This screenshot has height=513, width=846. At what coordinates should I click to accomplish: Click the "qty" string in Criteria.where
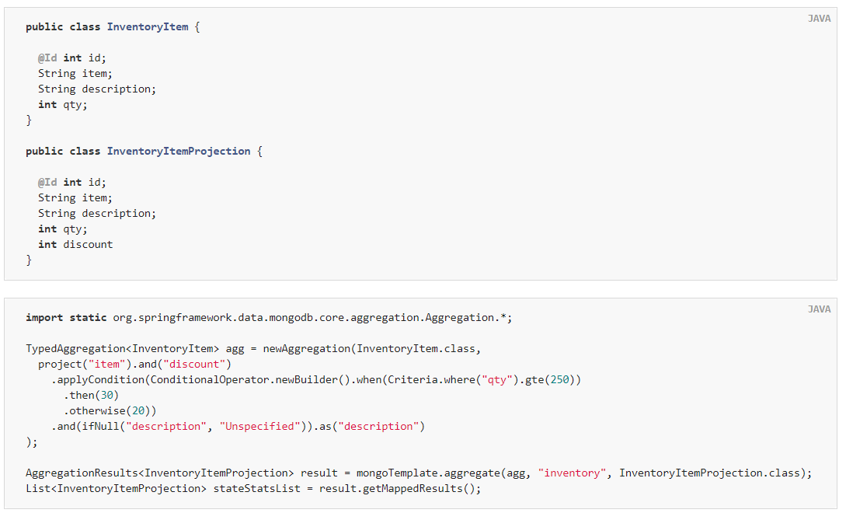(x=497, y=379)
